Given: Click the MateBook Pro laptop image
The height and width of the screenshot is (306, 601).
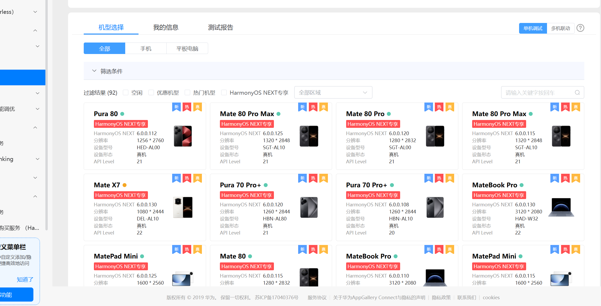Looking at the screenshot, I should click(x=561, y=207).
